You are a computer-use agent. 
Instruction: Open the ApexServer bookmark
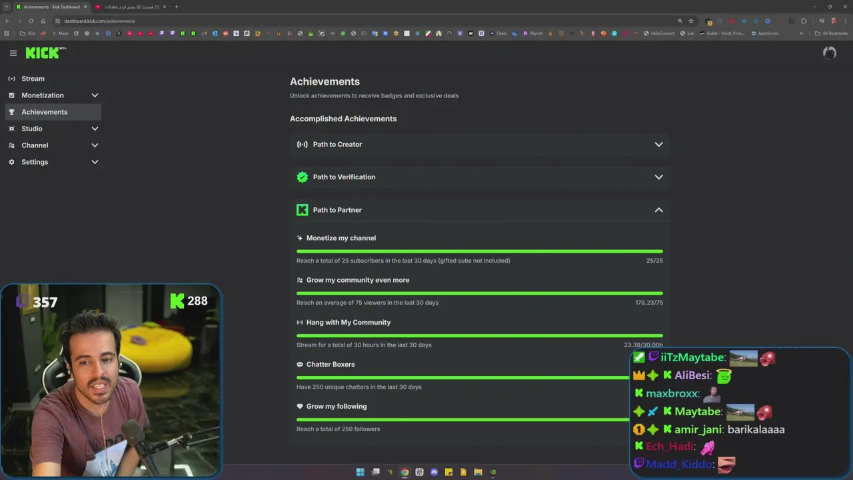[x=765, y=33]
